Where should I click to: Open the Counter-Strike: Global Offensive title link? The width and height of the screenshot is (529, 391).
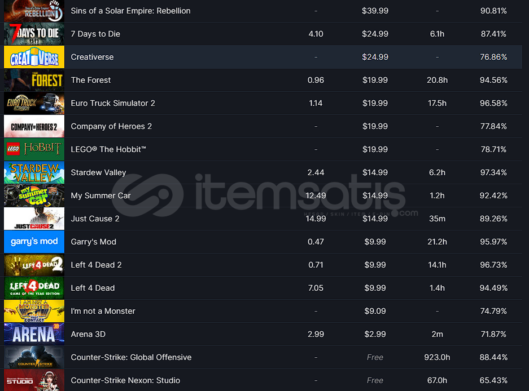pos(131,357)
